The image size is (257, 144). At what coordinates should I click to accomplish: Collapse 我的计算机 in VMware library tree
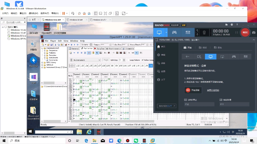tap(3, 27)
